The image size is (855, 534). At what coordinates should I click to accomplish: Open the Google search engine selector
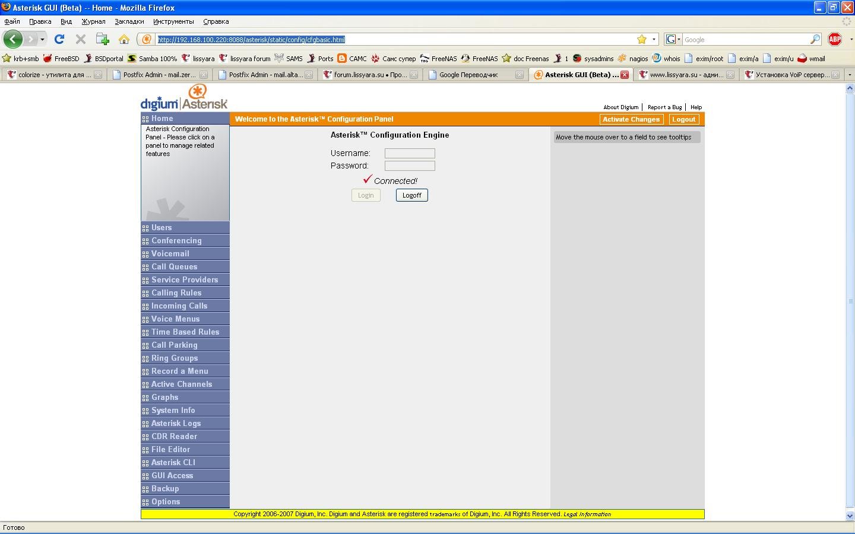673,39
